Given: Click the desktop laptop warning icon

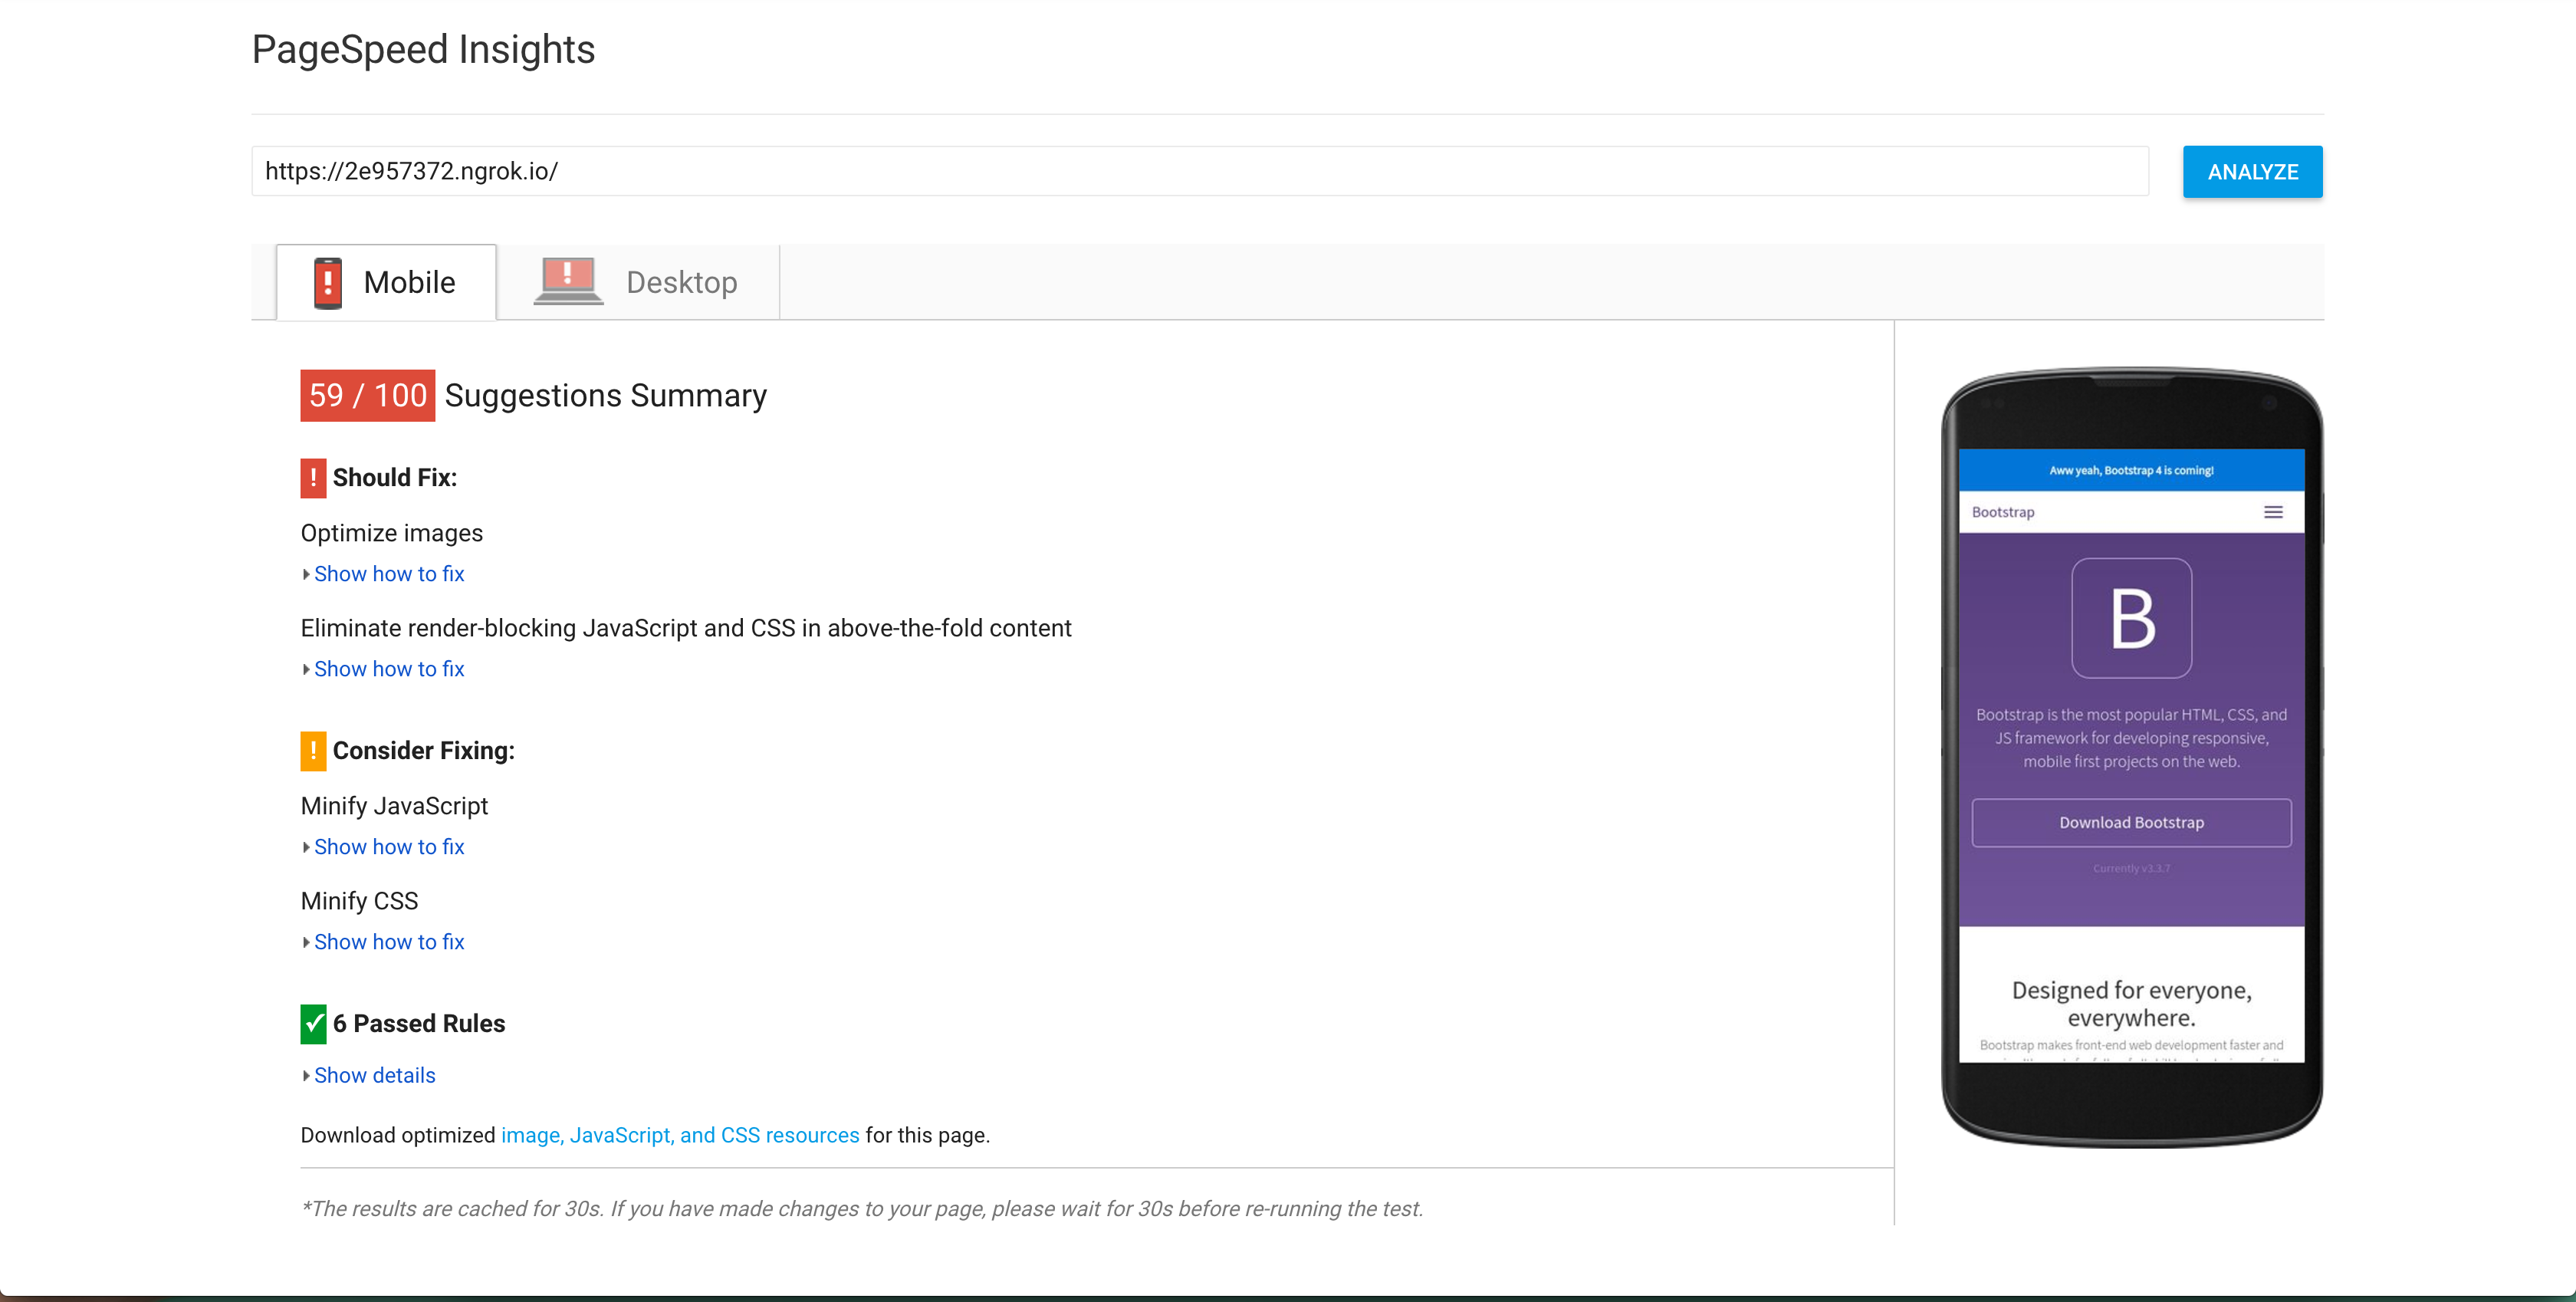Looking at the screenshot, I should (x=567, y=281).
